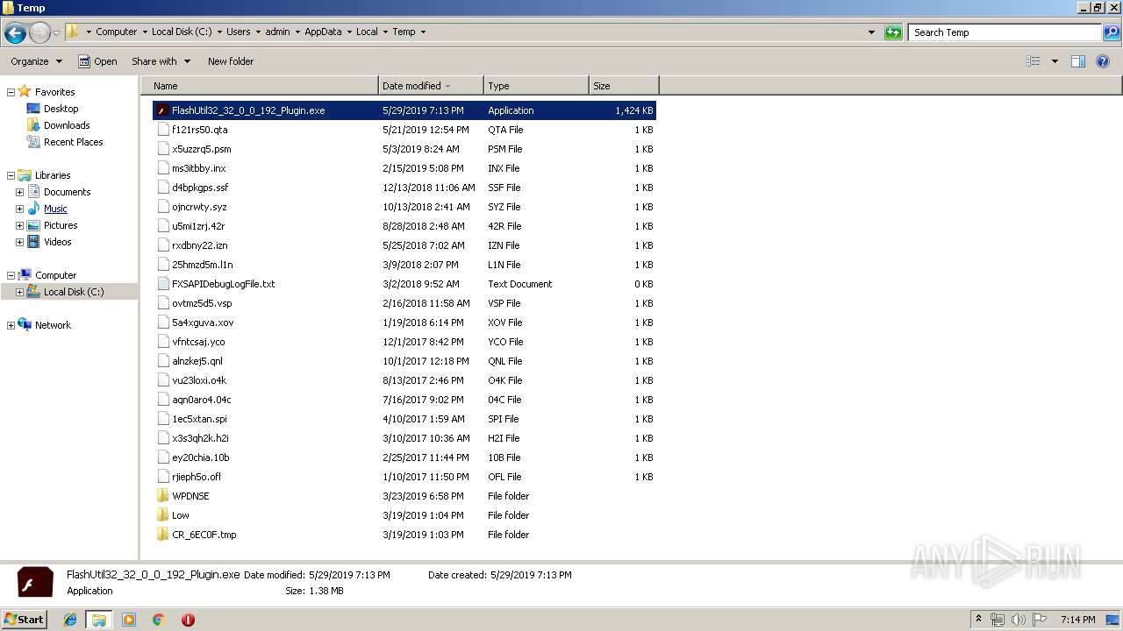
Task: Sort by the Size column
Action: point(624,86)
